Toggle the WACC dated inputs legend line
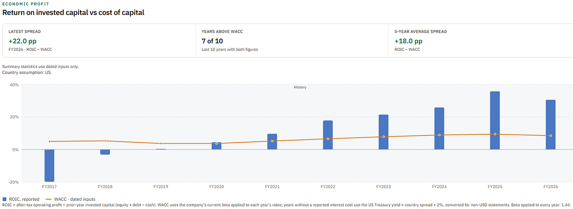The width and height of the screenshot is (573, 209). tap(48, 199)
